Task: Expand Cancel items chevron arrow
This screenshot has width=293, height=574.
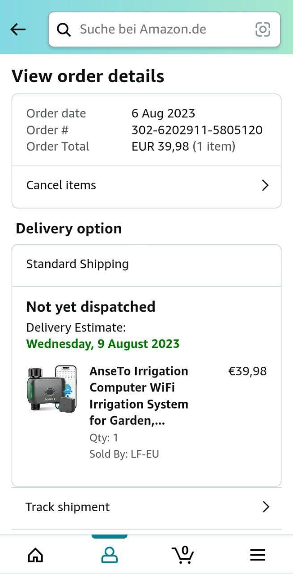Action: [x=265, y=185]
